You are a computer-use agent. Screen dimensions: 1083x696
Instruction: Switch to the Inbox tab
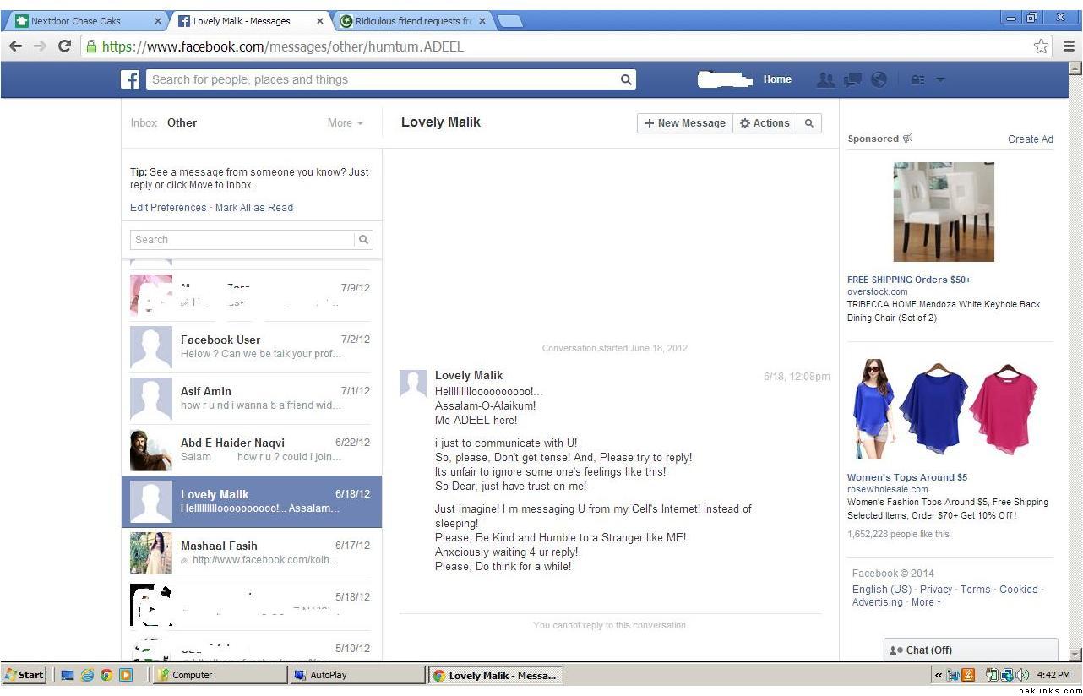click(144, 123)
